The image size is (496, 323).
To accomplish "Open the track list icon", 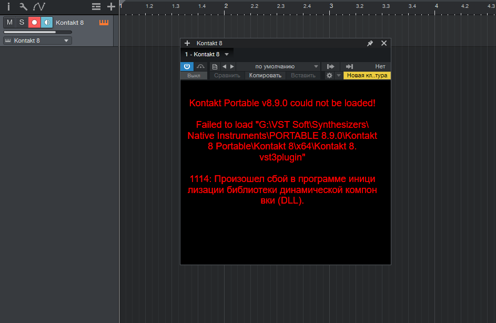I will click(96, 6).
